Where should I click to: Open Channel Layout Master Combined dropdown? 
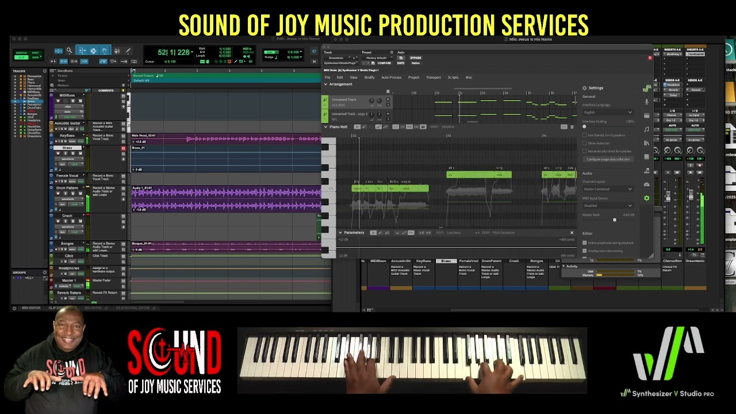tap(608, 189)
